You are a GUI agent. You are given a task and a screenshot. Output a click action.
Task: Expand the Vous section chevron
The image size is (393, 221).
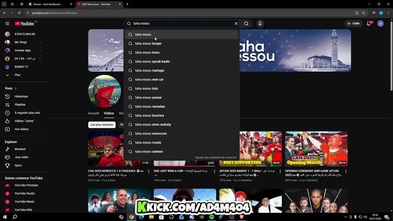point(16,88)
